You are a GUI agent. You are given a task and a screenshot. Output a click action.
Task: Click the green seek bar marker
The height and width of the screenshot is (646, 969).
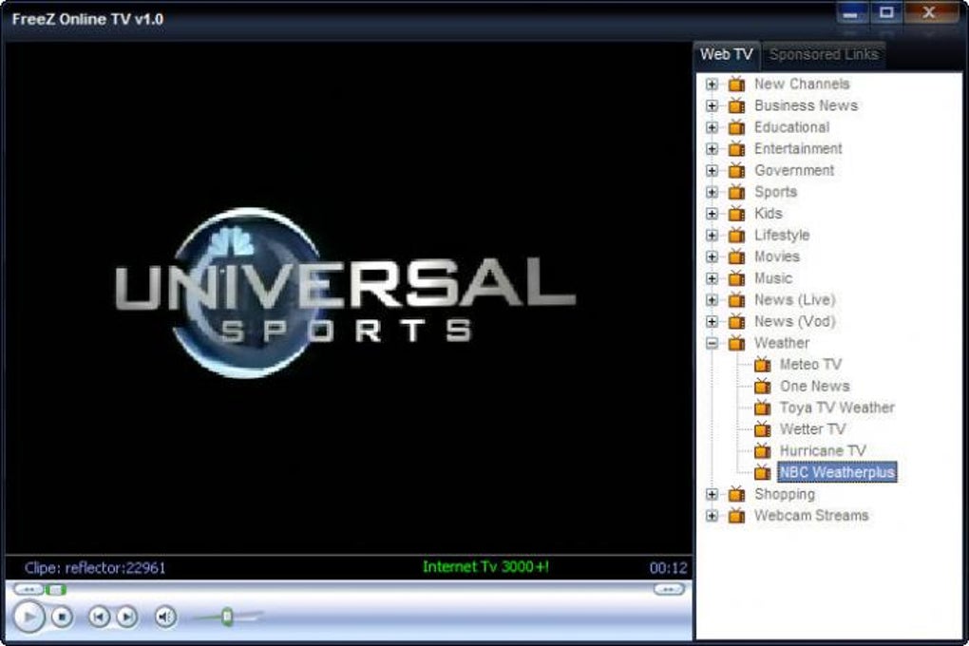[56, 590]
